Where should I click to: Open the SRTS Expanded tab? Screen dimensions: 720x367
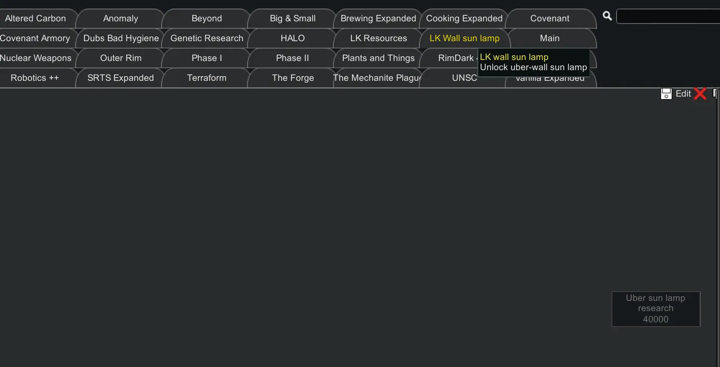point(121,78)
